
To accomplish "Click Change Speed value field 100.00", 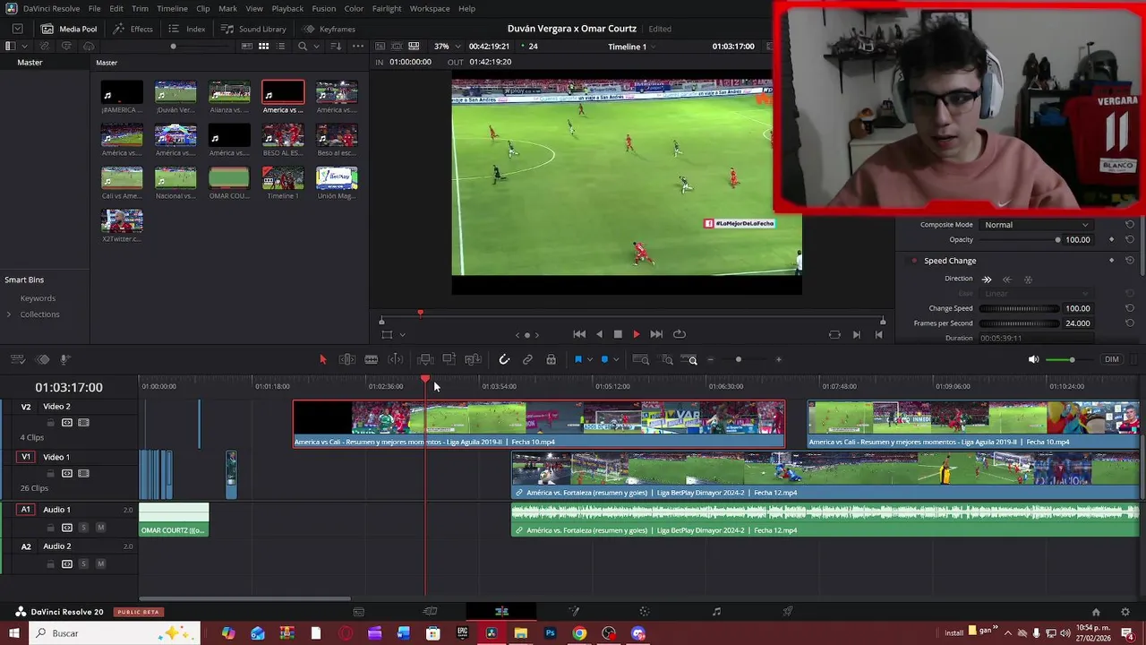I will (1078, 308).
